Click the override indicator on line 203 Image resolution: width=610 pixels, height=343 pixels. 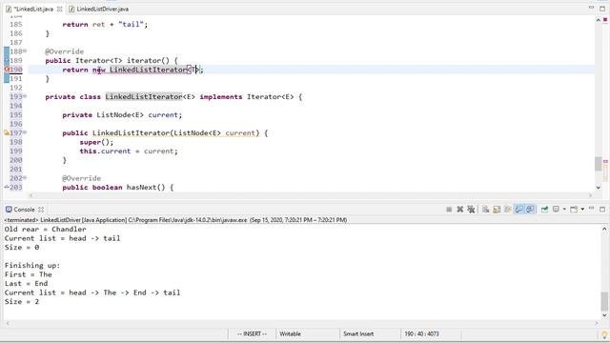point(7,187)
